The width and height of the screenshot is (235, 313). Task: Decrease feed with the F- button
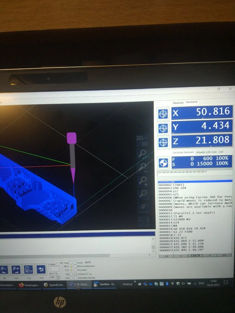click(x=4, y=270)
